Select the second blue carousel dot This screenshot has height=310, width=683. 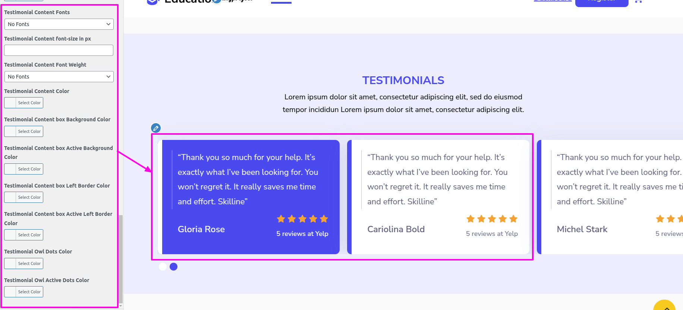173,266
